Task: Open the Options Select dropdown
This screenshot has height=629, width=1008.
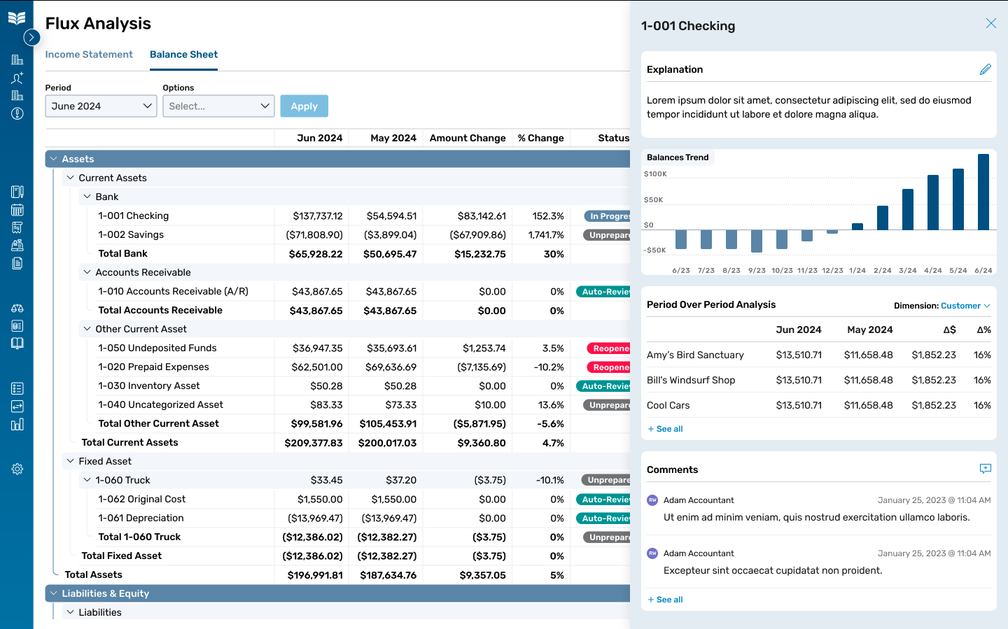Action: (x=218, y=106)
